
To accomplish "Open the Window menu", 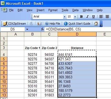I will (88, 10).
